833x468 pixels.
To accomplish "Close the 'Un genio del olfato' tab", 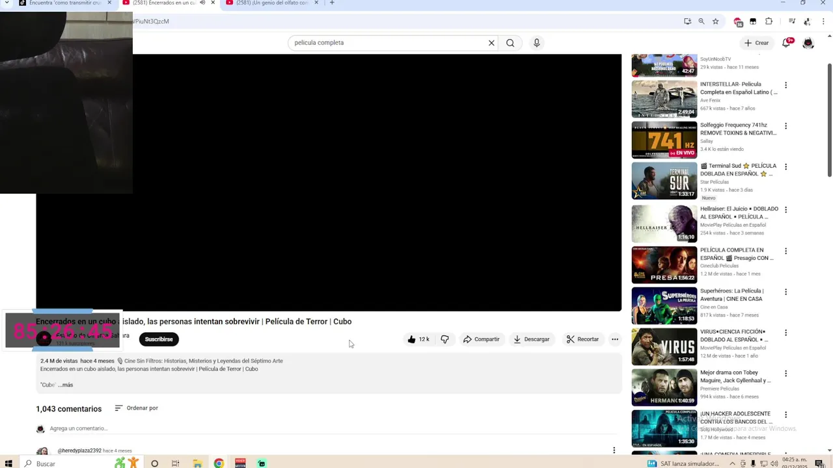I will pos(317,3).
